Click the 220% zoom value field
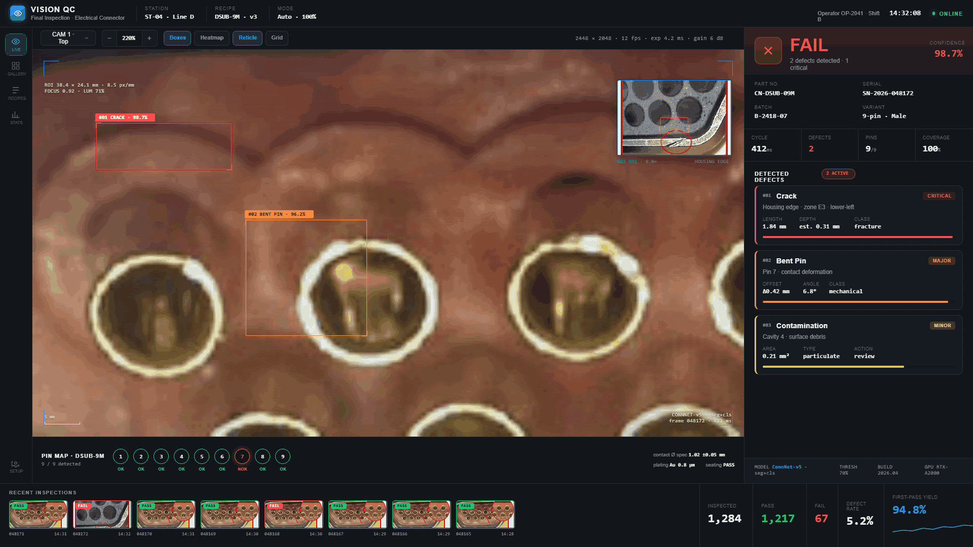 (x=129, y=38)
